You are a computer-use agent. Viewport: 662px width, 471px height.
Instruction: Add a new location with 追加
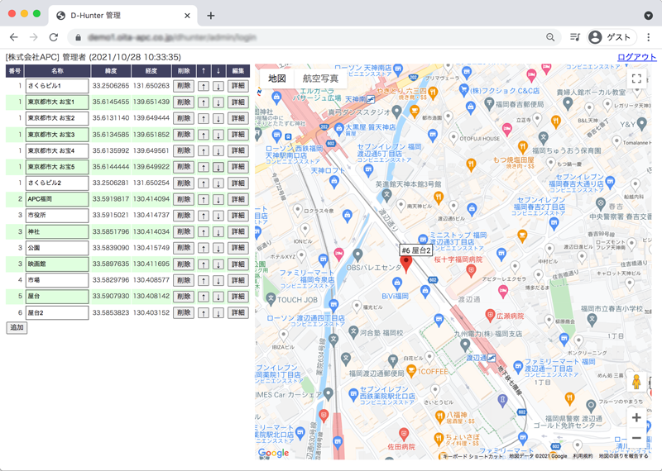click(x=17, y=327)
